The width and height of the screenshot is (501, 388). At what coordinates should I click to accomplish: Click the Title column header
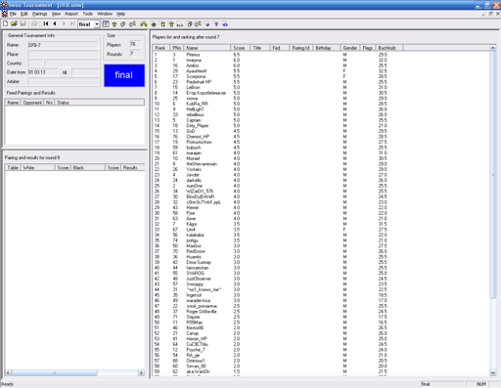pos(259,48)
